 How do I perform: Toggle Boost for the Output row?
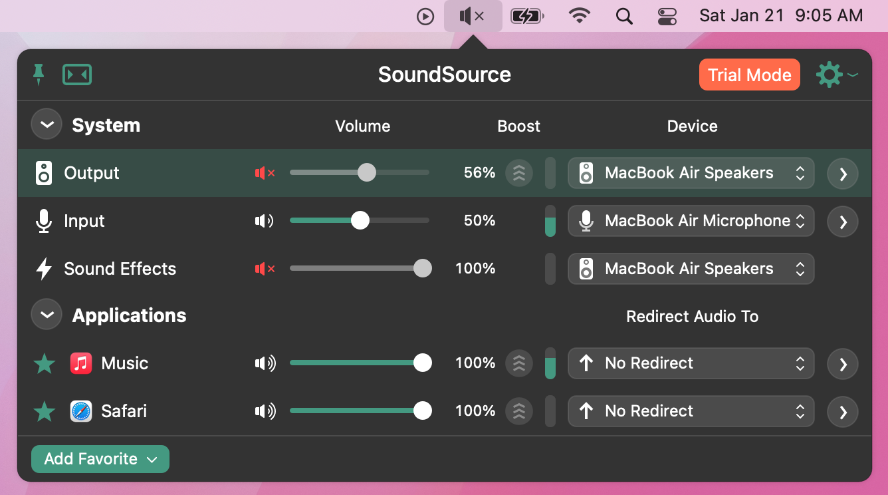519,173
